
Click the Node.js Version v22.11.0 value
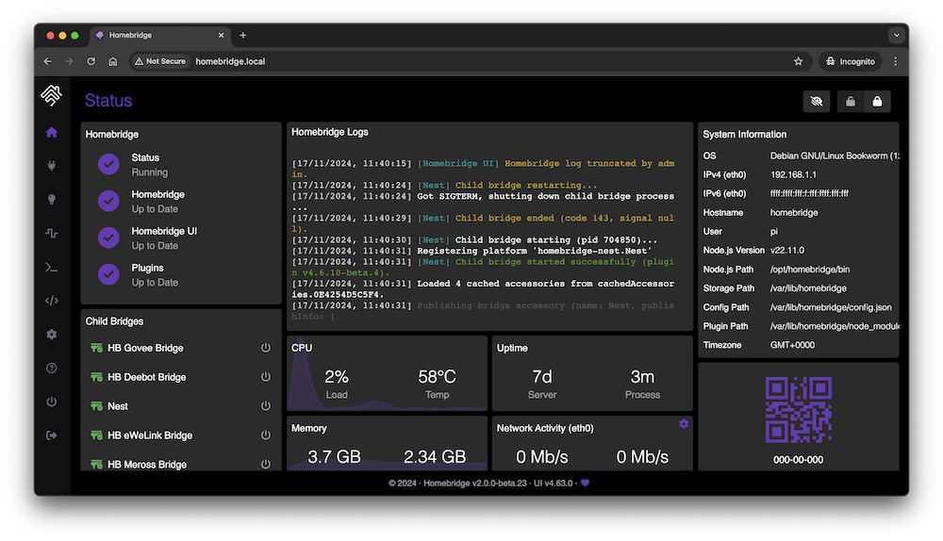pos(786,251)
